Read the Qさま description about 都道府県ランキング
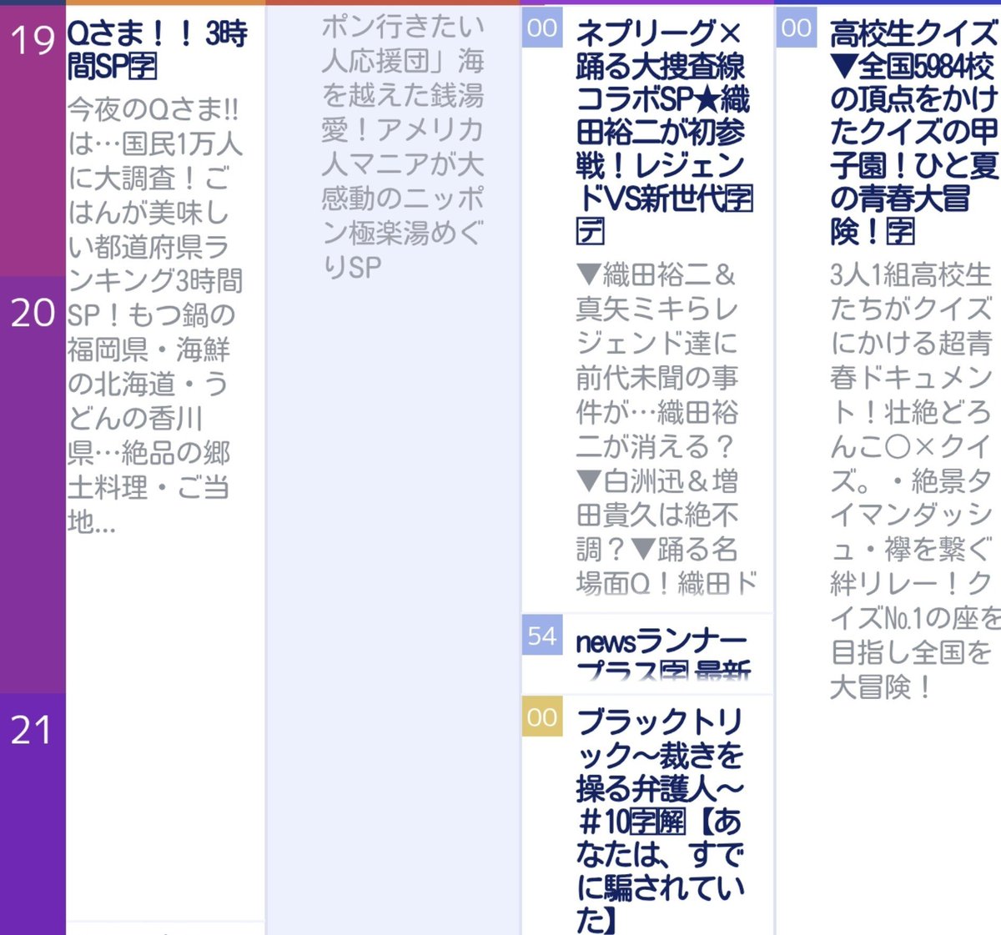Viewport: 1001px width, 935px height. (155, 314)
